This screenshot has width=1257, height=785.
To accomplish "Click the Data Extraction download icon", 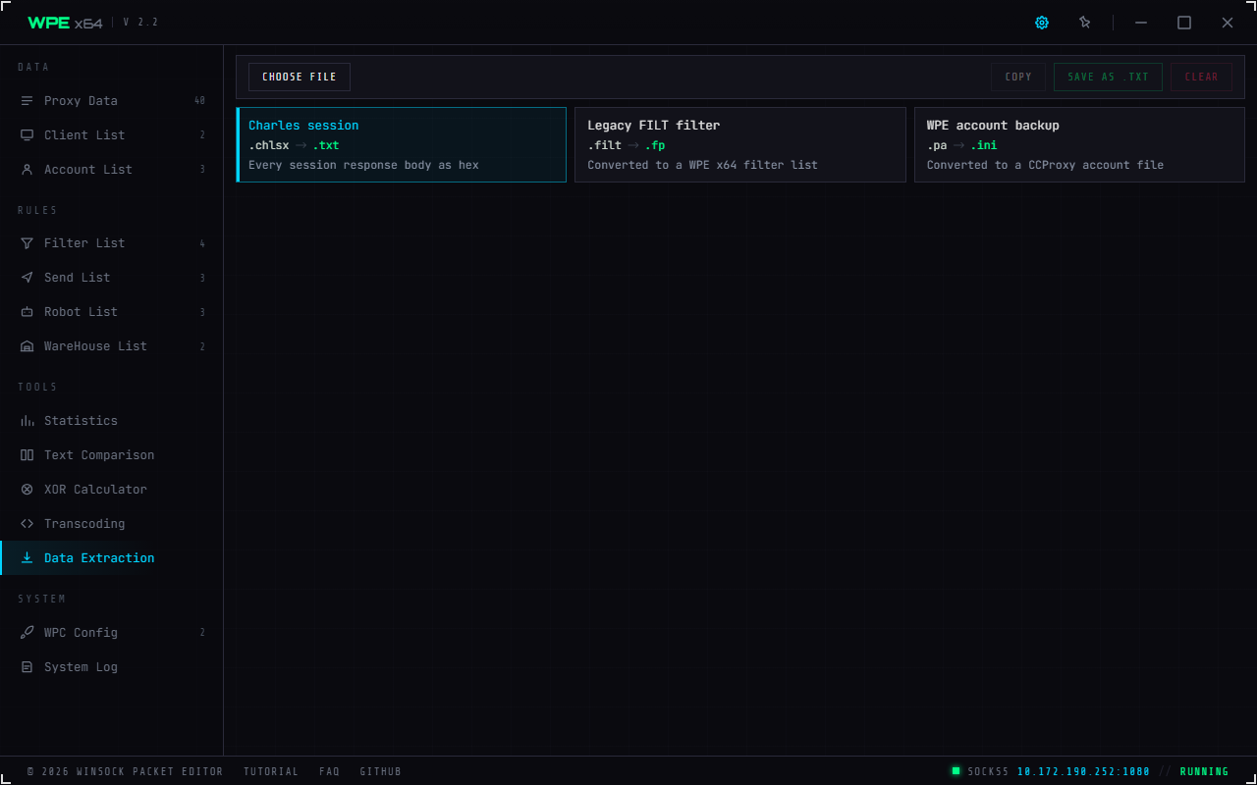I will 27,558.
